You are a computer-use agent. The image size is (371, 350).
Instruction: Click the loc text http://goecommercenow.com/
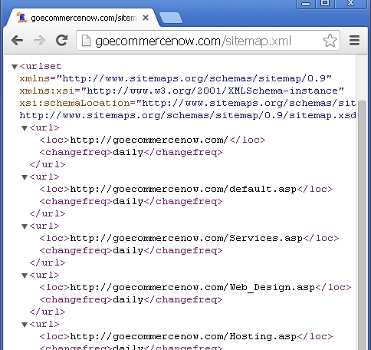149,140
